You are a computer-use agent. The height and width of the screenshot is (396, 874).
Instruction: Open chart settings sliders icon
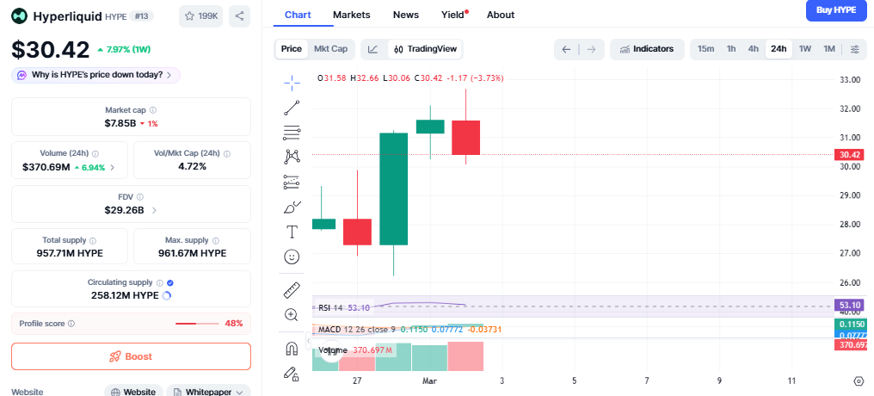tap(854, 49)
